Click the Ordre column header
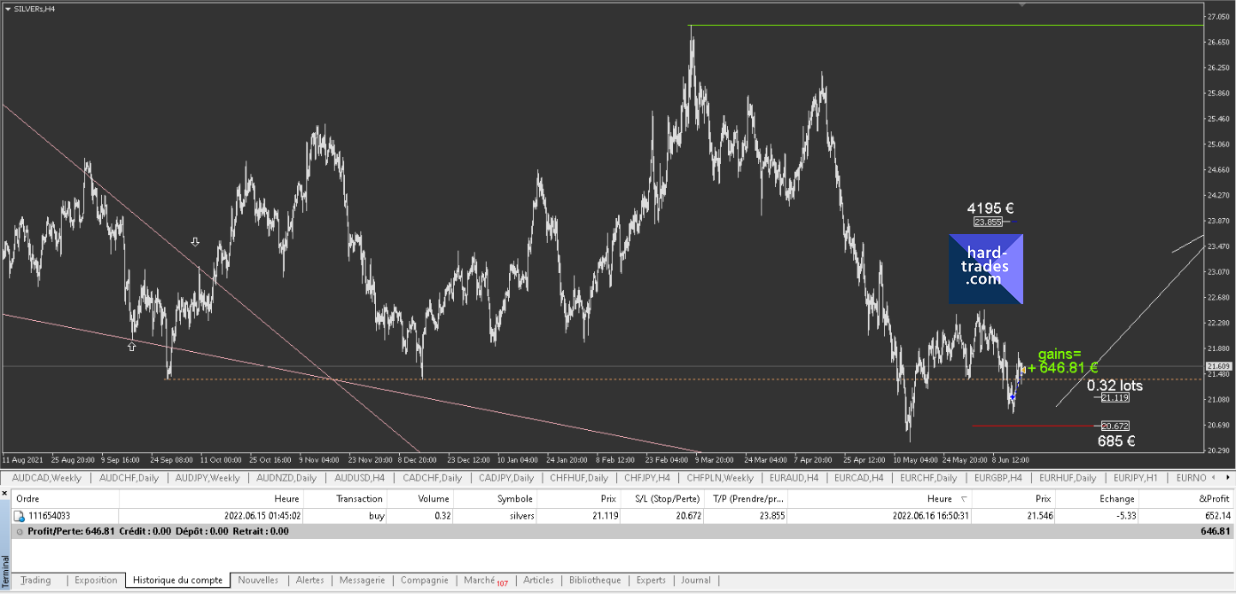The image size is (1236, 594). point(28,499)
